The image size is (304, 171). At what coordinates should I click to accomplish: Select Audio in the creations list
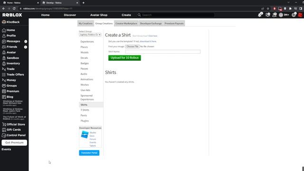coord(84,74)
